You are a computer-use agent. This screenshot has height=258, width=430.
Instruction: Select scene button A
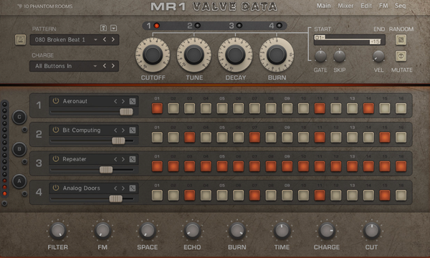[x=19, y=181]
